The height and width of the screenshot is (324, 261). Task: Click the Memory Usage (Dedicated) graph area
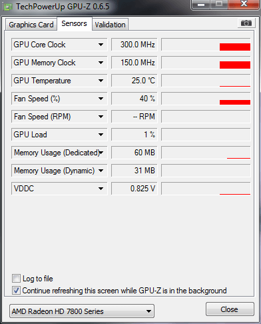point(206,153)
